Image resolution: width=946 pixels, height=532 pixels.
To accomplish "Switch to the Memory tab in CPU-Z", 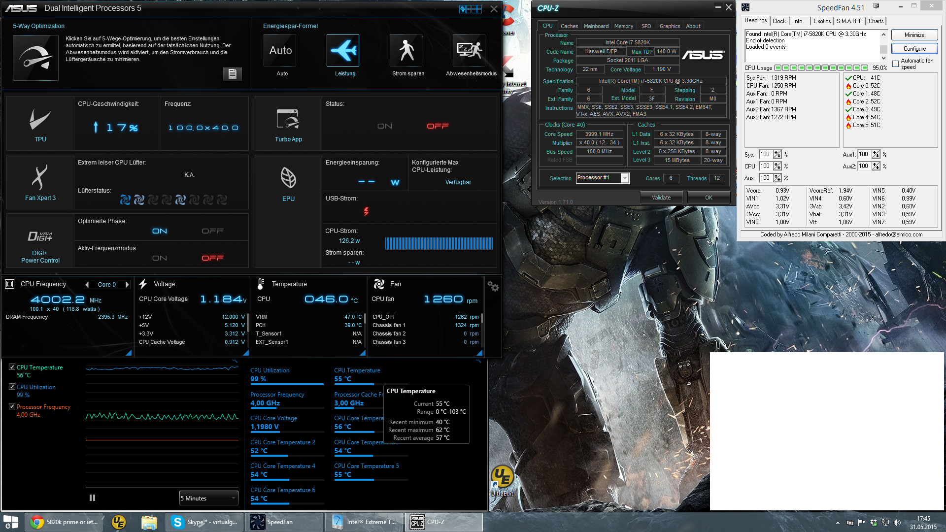I will coord(623,26).
